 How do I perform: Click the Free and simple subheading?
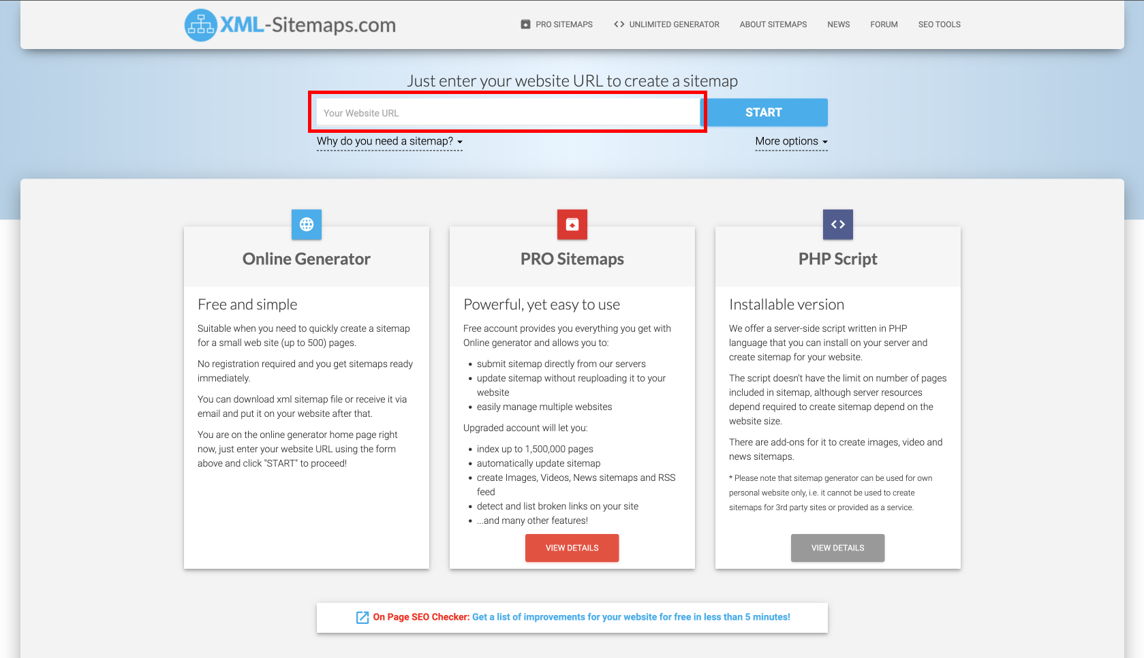click(247, 304)
